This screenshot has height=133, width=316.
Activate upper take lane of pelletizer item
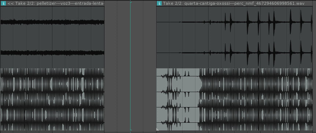[x=52, y=37]
